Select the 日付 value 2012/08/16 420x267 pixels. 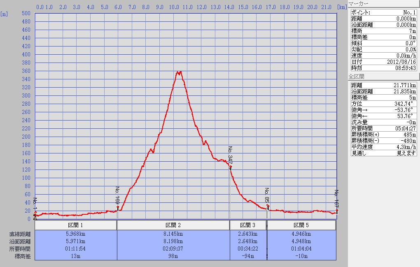click(x=401, y=61)
